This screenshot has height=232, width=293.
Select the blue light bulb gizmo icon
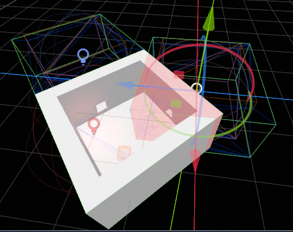coord(83,57)
